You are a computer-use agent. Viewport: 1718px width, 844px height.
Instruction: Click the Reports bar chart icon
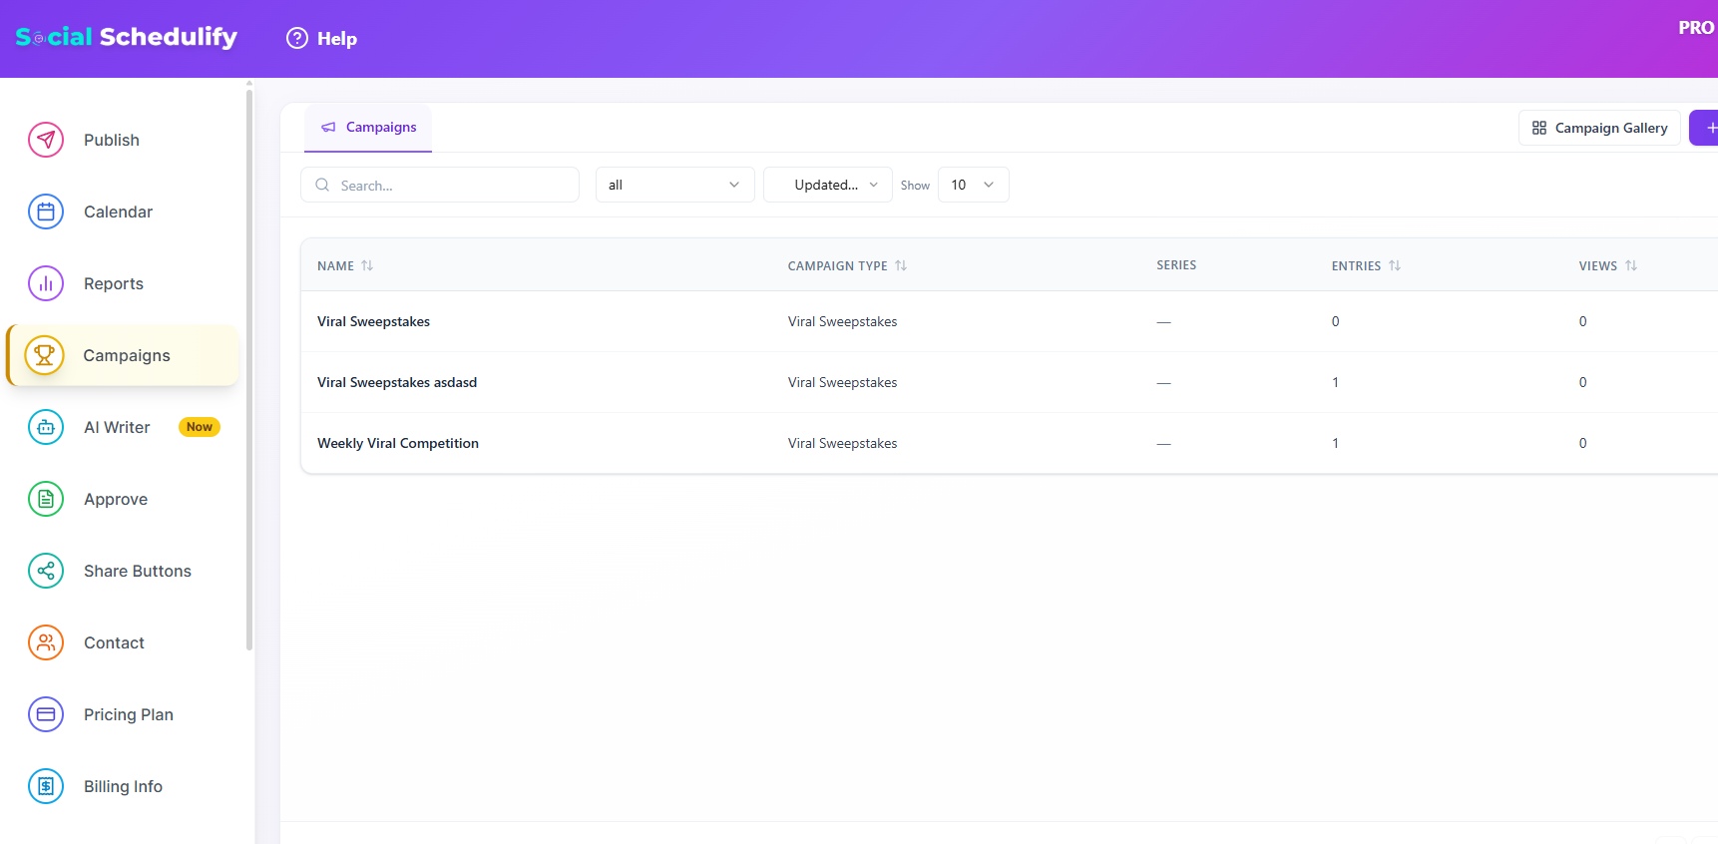(46, 283)
